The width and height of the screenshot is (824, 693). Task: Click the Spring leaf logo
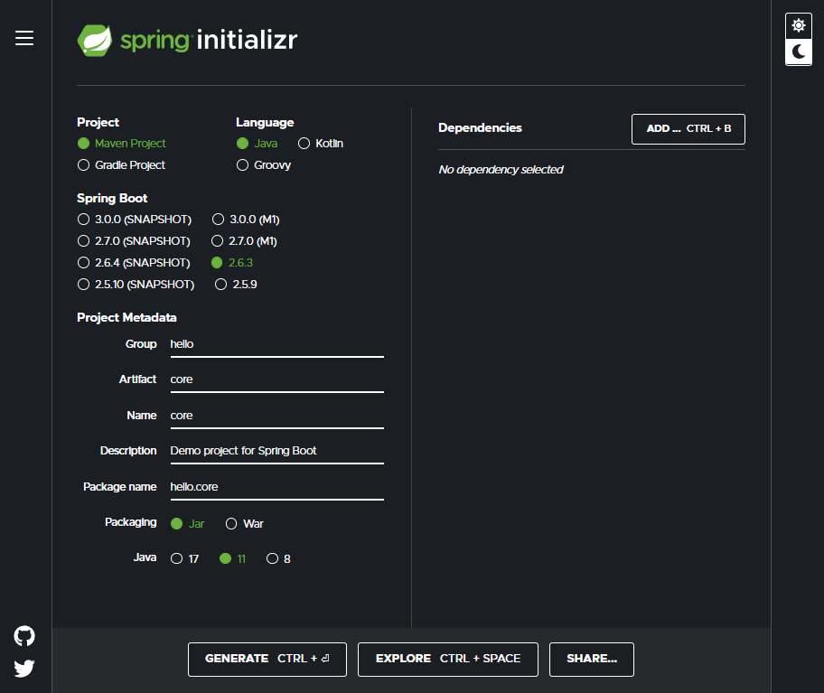(x=95, y=41)
